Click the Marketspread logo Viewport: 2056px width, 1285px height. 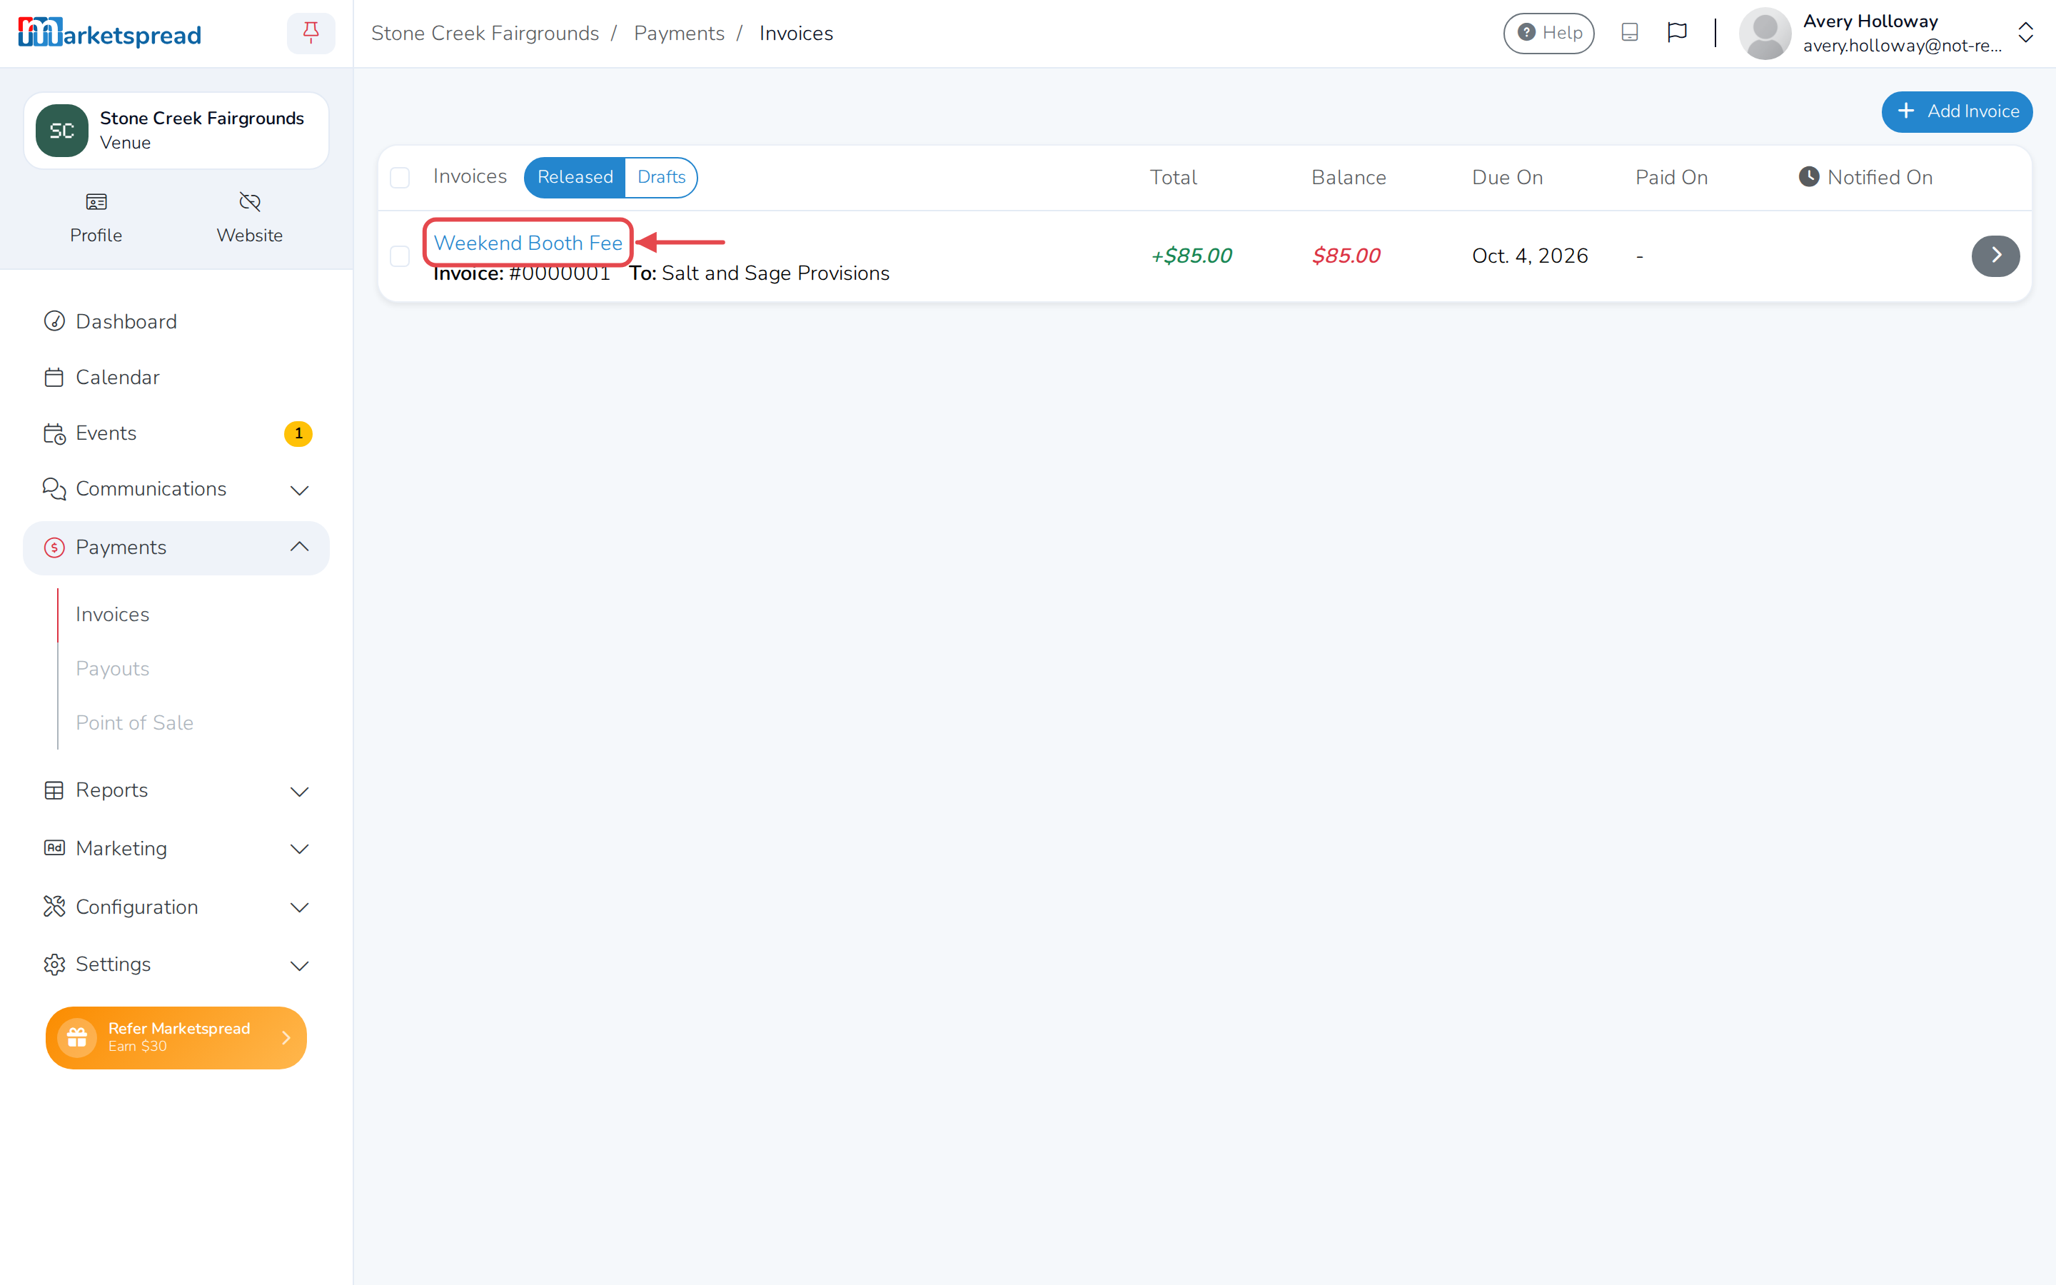tap(110, 33)
